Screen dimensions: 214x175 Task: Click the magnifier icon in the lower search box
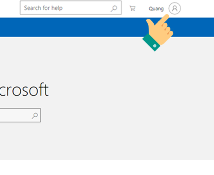(x=35, y=115)
